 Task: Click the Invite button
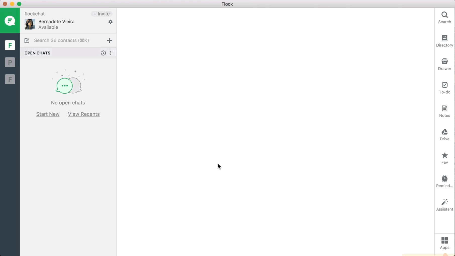coord(101,14)
